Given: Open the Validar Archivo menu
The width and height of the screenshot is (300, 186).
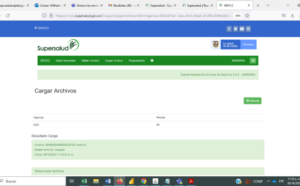Looking at the screenshot, I should [x=90, y=60].
